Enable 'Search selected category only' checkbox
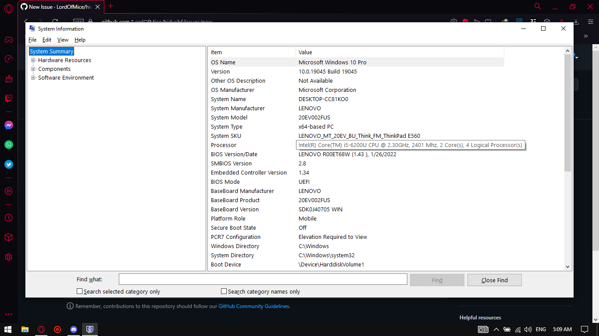This screenshot has width=599, height=336. [79, 291]
